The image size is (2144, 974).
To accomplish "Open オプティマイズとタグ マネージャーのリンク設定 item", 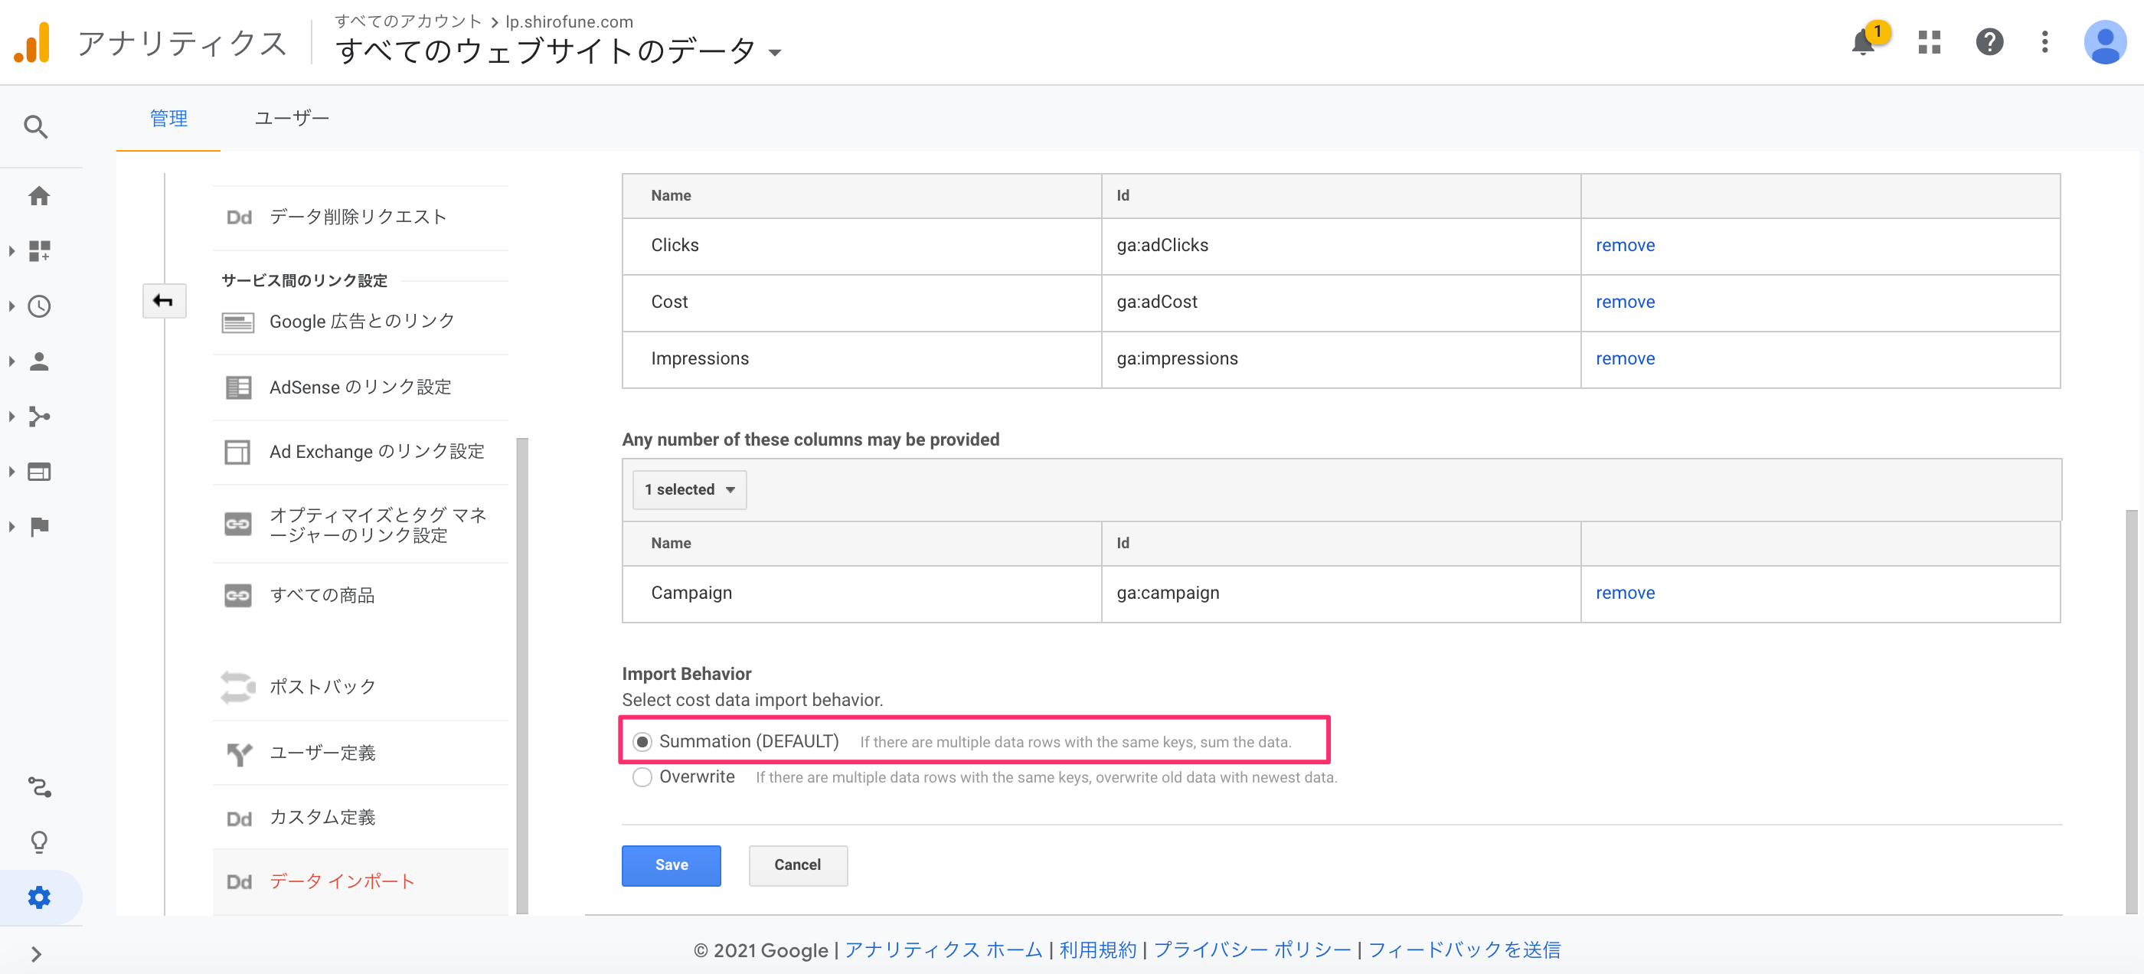I will coord(361,525).
